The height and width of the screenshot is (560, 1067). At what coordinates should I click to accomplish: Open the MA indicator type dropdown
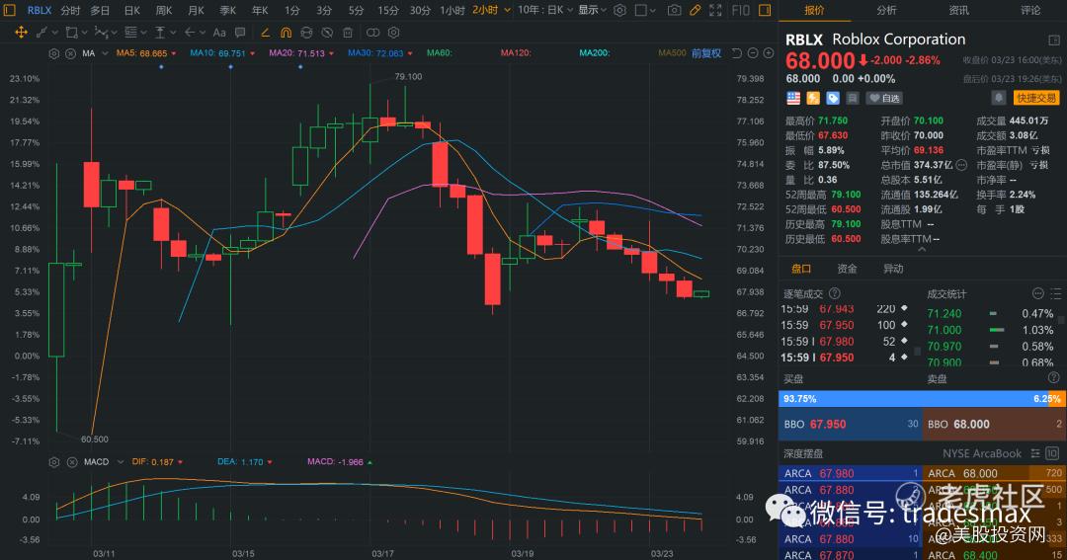coord(104,53)
